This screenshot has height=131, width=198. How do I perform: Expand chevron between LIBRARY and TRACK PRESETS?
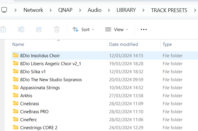click(x=143, y=10)
